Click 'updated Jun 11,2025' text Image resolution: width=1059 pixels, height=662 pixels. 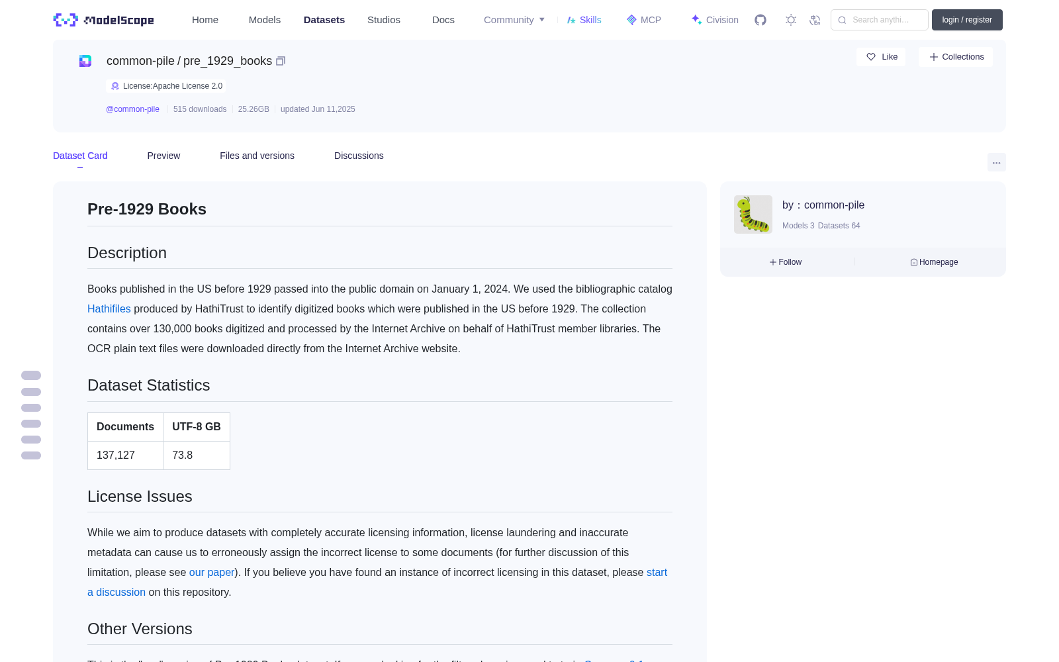click(x=318, y=109)
